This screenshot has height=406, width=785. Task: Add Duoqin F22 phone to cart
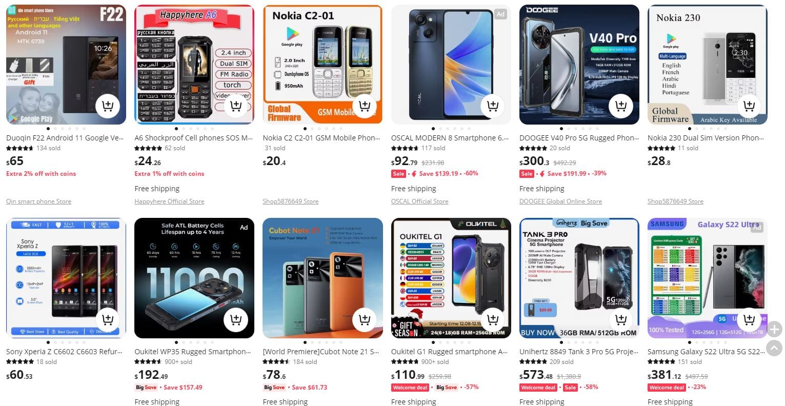[108, 106]
